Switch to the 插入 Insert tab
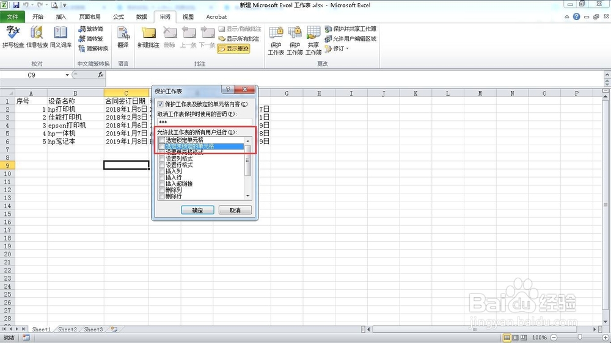The image size is (611, 343). coord(60,16)
